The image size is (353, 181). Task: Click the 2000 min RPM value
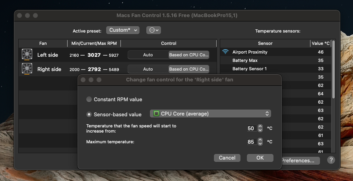point(74,69)
